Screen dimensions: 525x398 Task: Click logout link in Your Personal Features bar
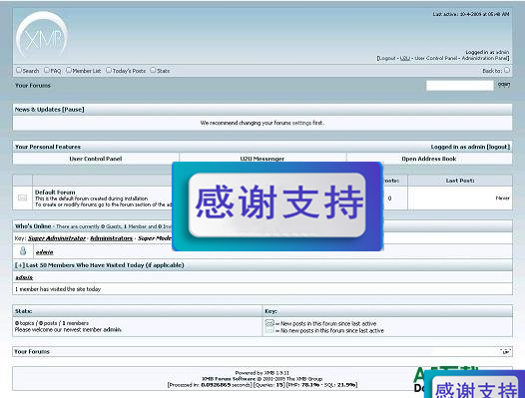point(498,147)
